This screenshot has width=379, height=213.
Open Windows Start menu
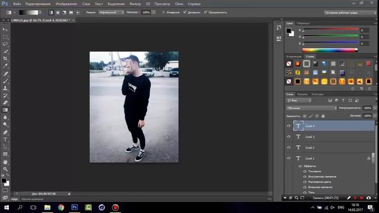click(7, 208)
